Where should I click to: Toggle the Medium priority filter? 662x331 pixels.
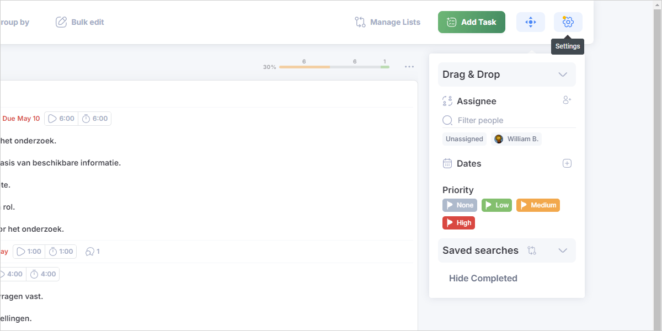point(538,205)
